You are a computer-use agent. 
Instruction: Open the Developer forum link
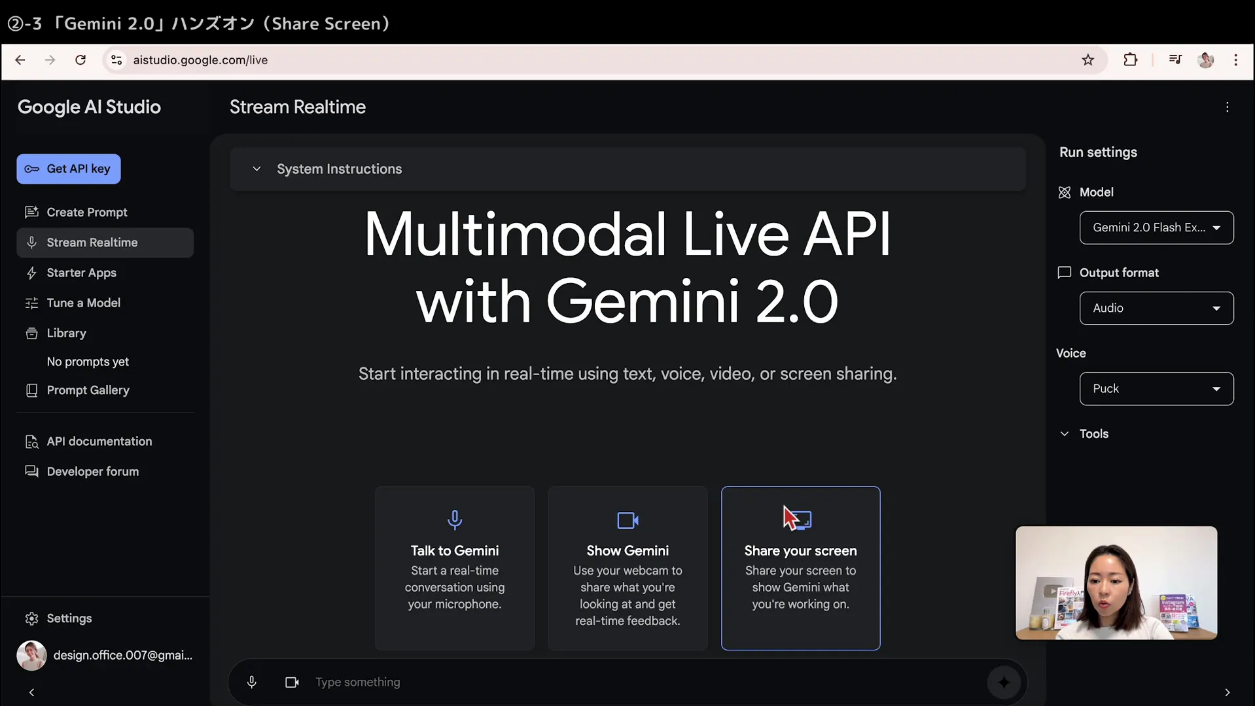tap(105, 471)
